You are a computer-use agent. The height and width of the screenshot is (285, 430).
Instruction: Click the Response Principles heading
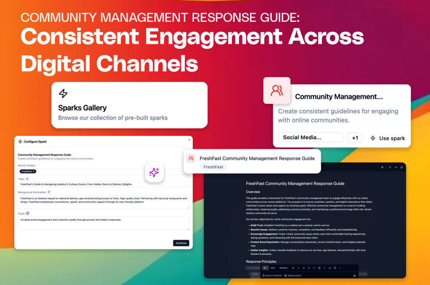point(261,262)
